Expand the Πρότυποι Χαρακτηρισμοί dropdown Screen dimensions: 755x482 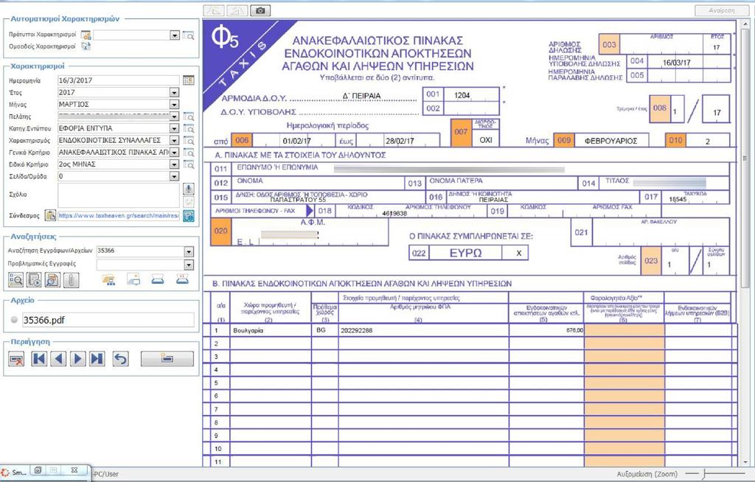coord(174,35)
